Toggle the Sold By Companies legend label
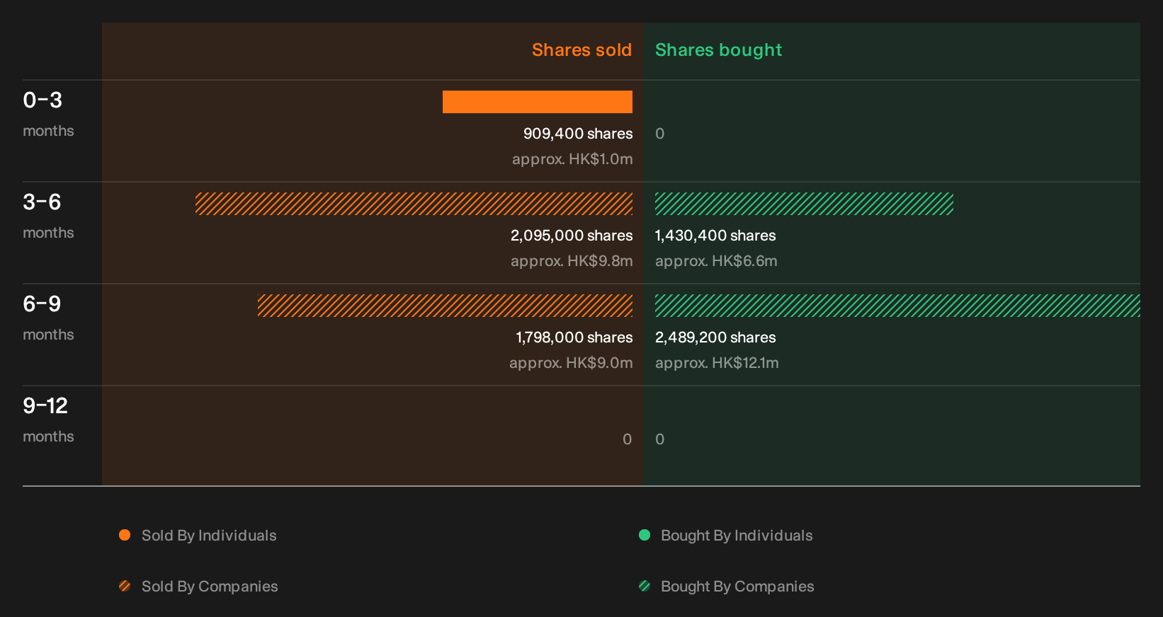1163x617 pixels. [210, 587]
